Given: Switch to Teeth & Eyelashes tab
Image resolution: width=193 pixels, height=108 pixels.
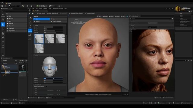Looking at the screenshot, I should click(59, 22).
